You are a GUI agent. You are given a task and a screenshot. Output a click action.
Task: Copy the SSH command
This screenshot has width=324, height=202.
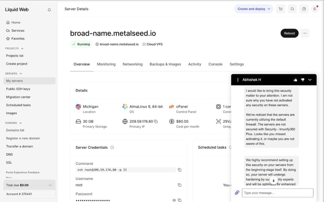tap(180, 170)
